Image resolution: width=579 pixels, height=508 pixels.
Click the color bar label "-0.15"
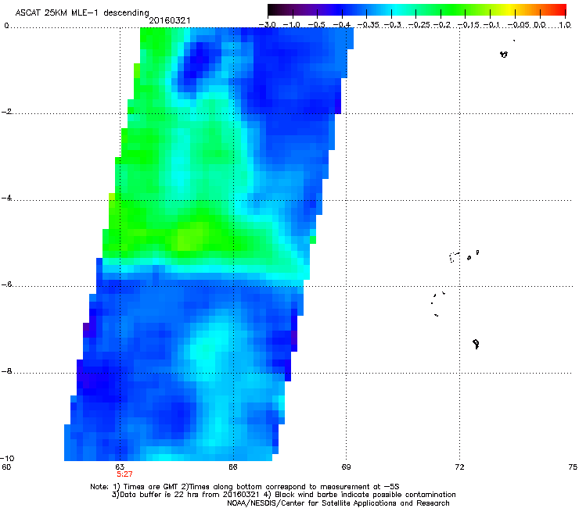pyautogui.click(x=468, y=25)
